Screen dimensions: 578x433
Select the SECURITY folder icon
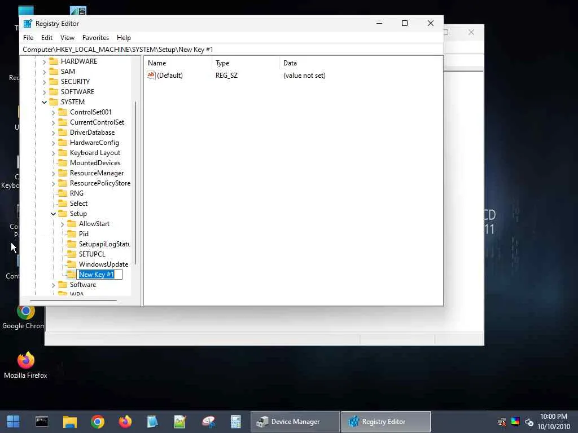click(54, 81)
